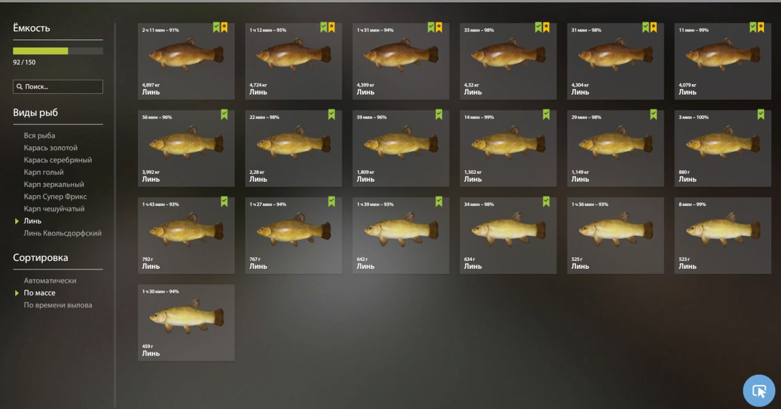Select the Вся рыба category
781x409 pixels.
[40, 136]
